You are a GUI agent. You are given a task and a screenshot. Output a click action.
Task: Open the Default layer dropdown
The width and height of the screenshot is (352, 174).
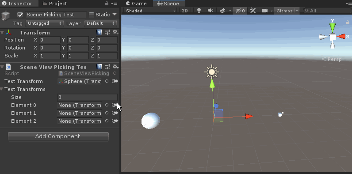tap(100, 23)
